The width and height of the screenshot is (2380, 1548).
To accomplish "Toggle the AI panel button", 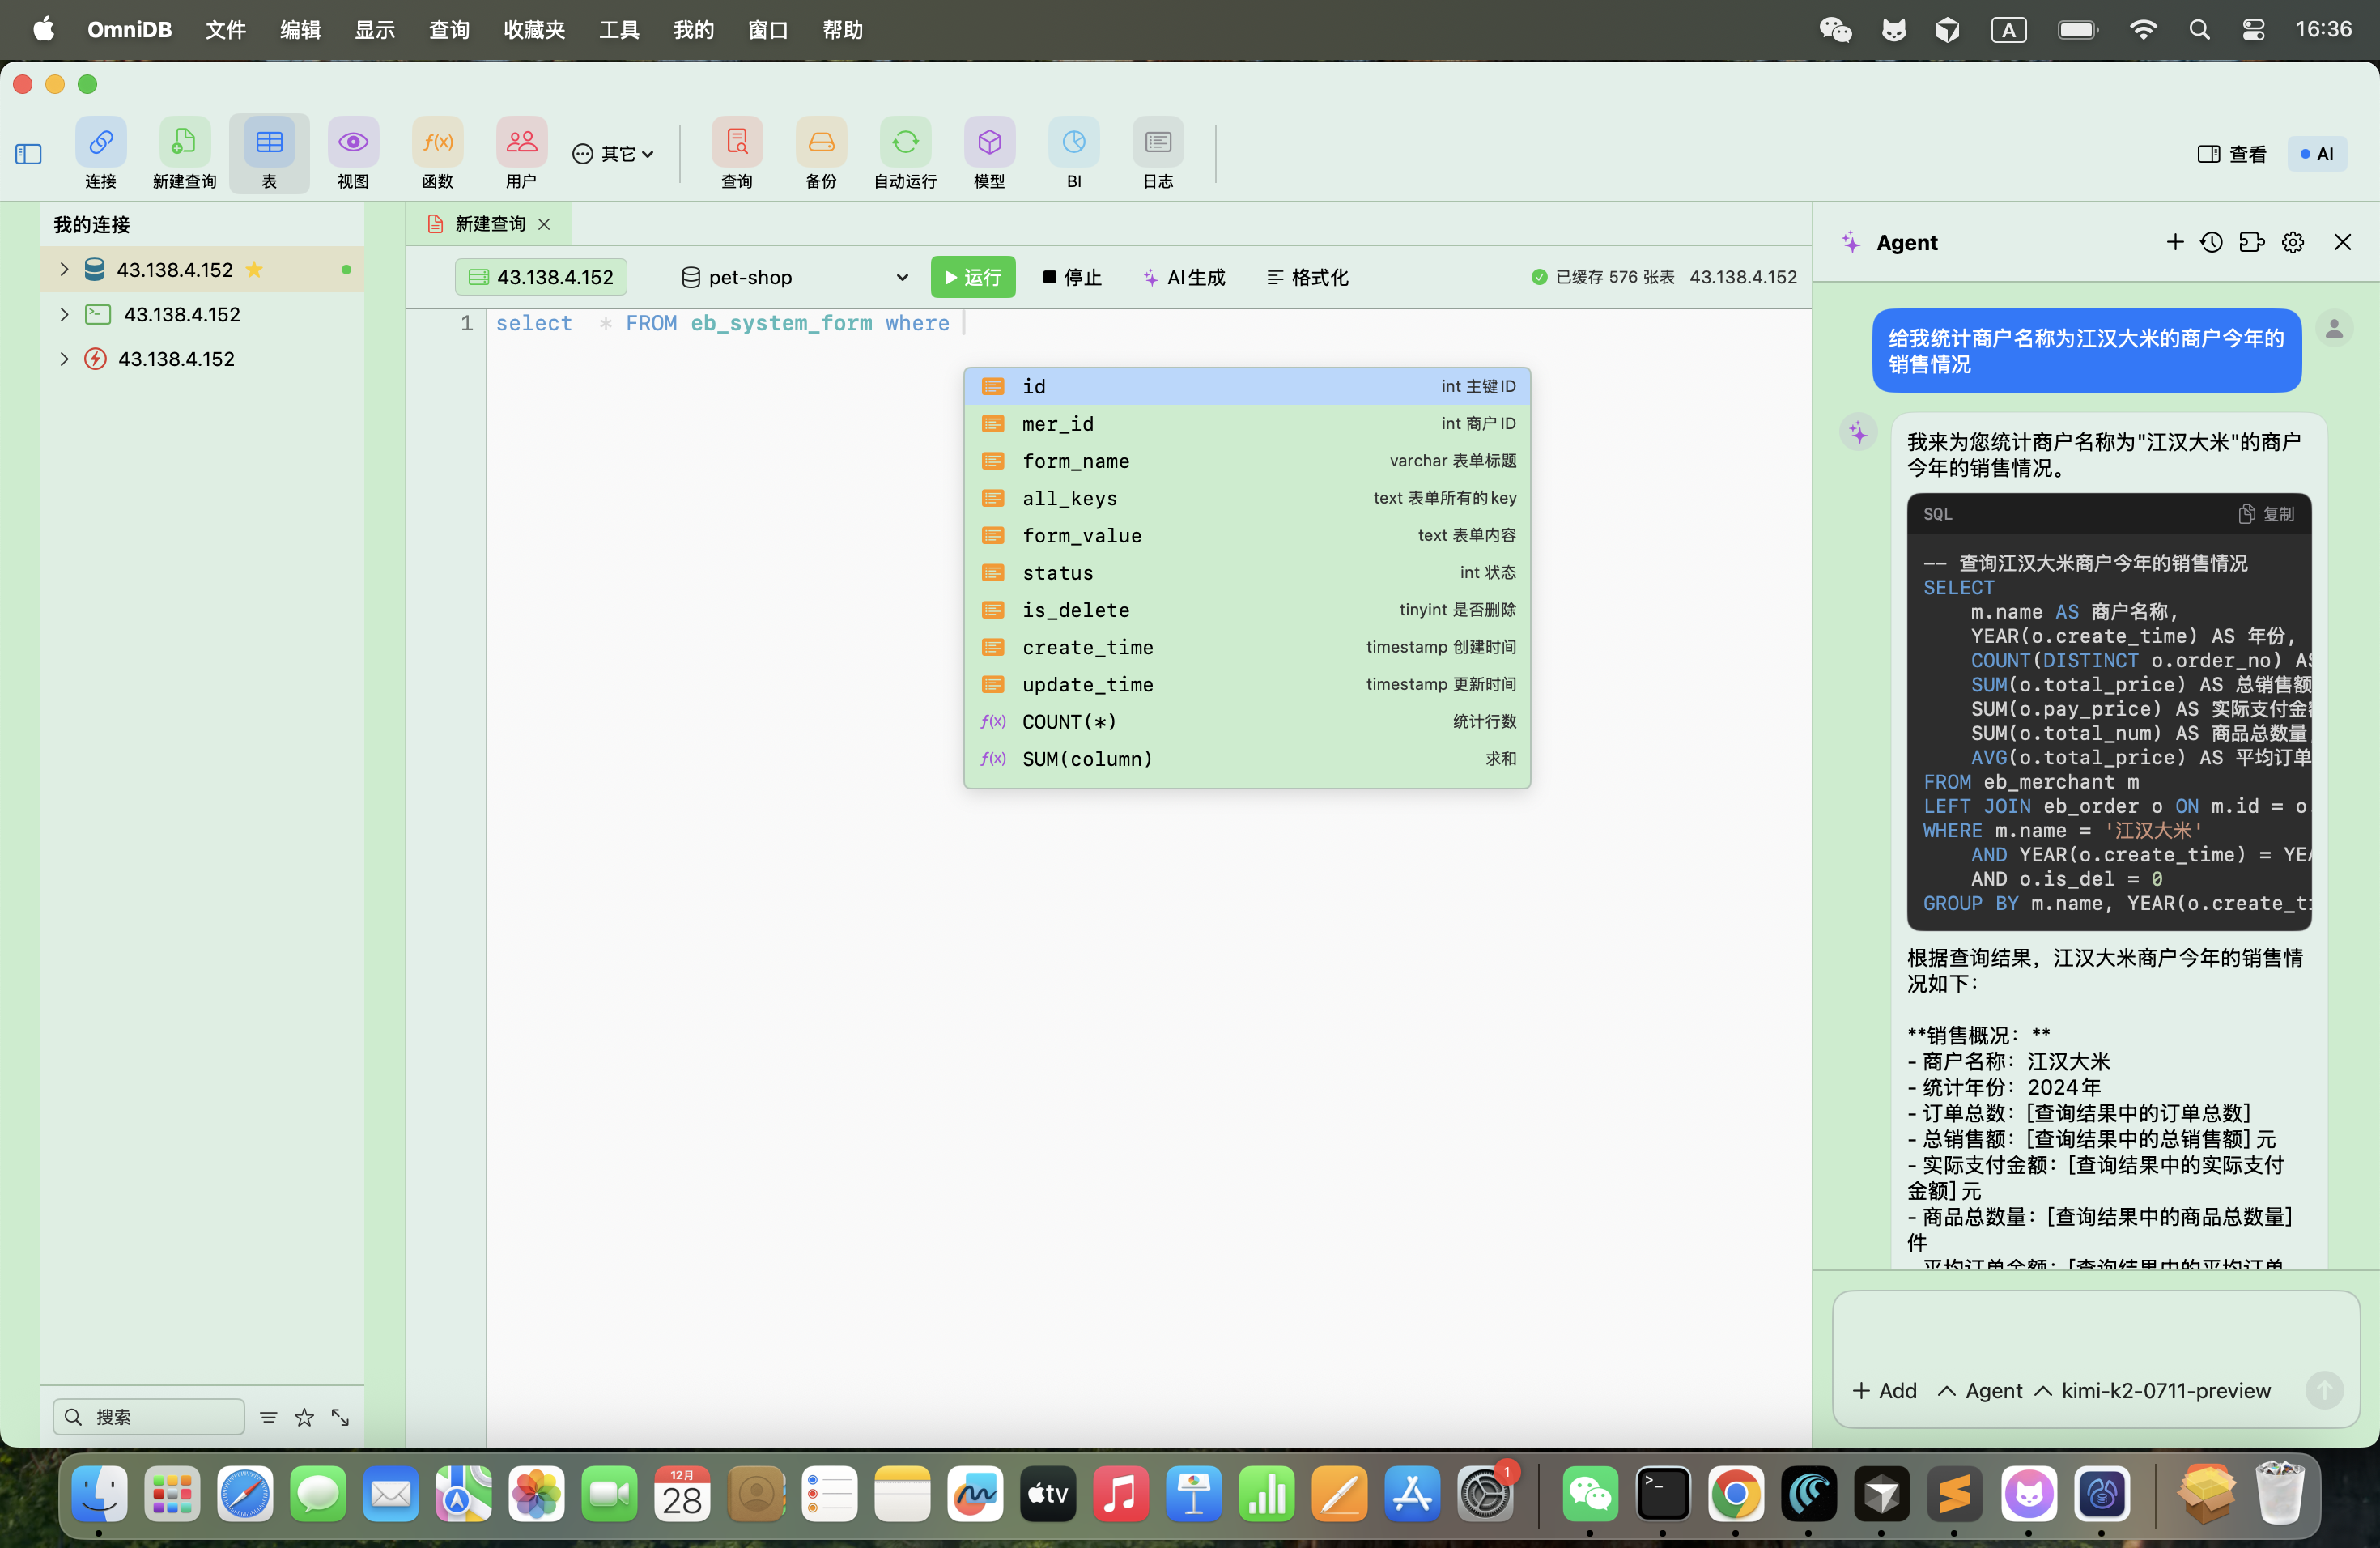I will [x=2316, y=154].
